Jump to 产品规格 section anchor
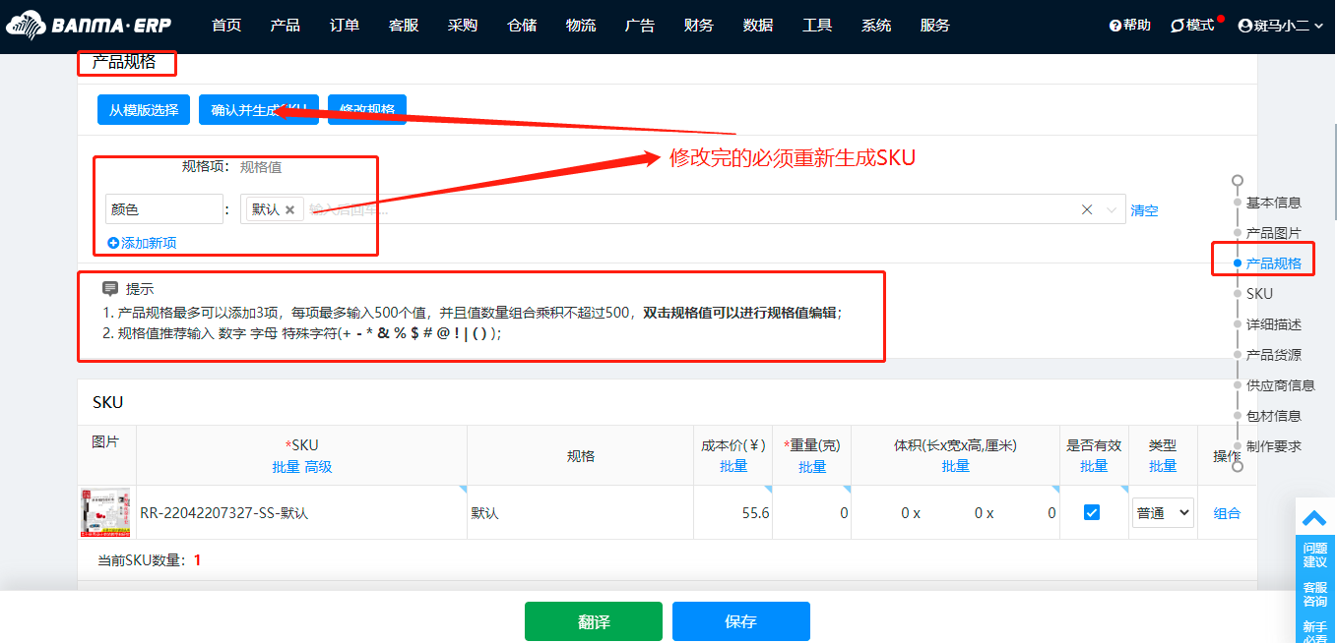 1274,263
